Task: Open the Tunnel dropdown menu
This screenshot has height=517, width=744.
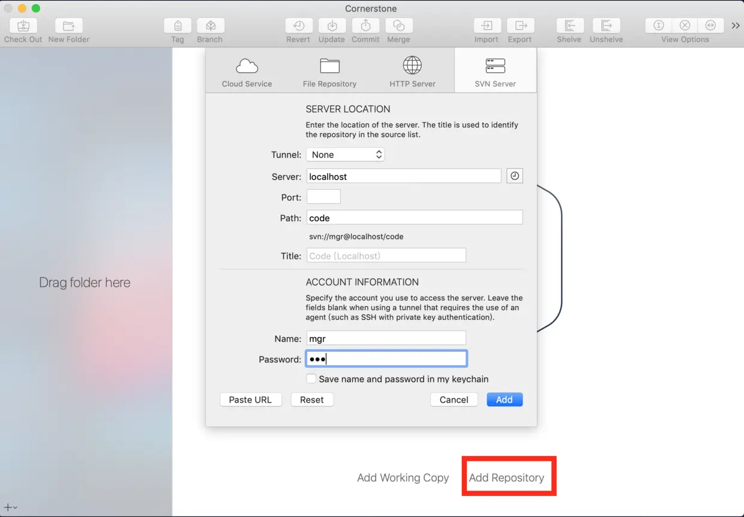Action: pos(345,154)
